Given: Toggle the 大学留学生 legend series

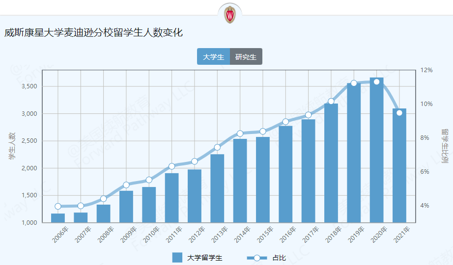Looking at the screenshot, I should [198, 258].
